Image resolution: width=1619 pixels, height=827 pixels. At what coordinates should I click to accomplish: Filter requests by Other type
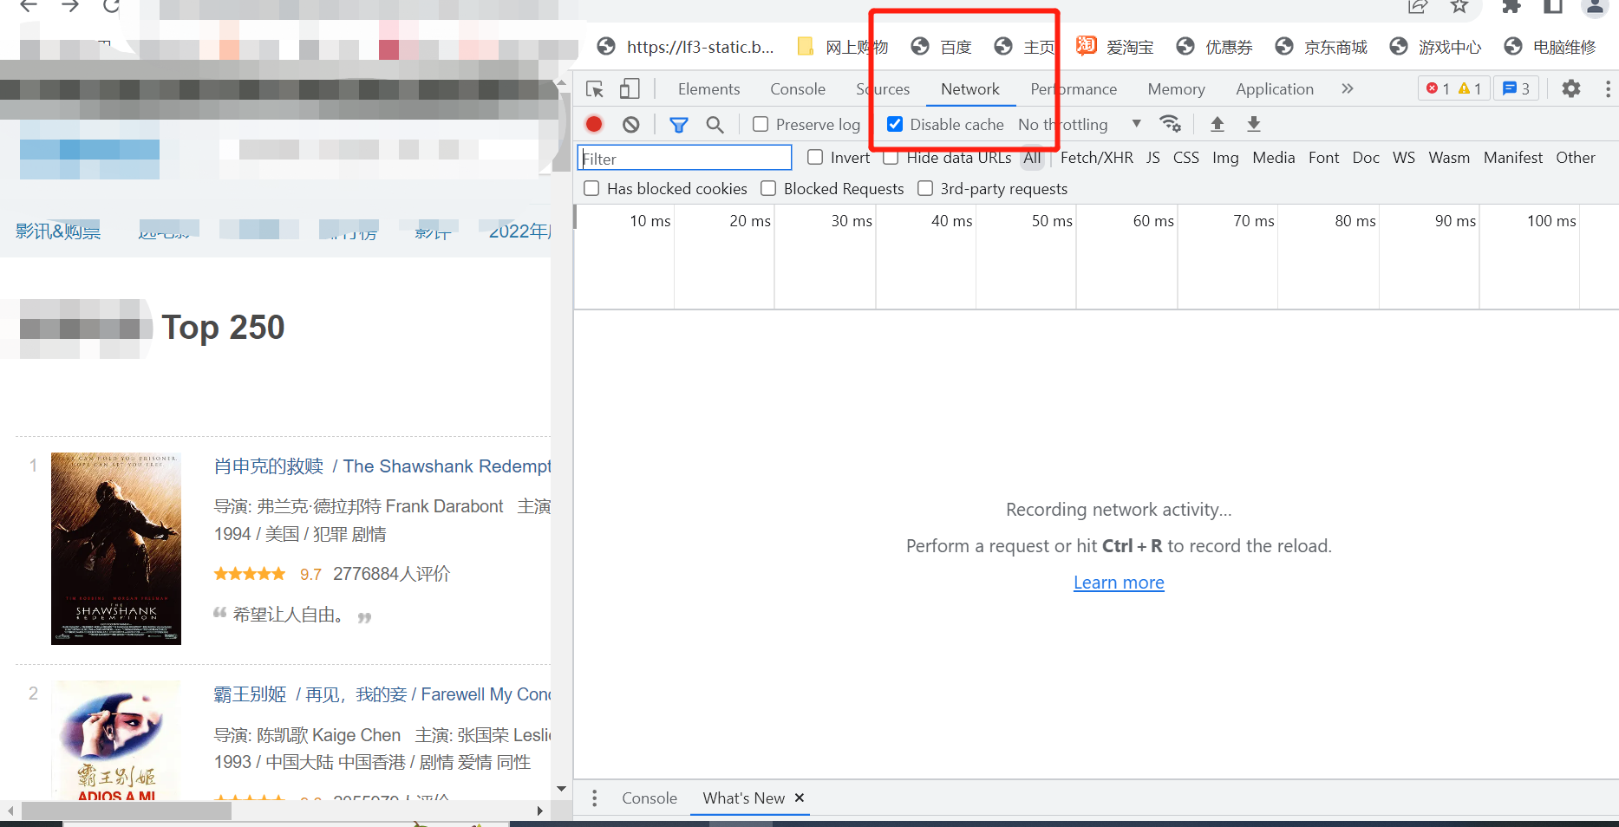[x=1576, y=158]
